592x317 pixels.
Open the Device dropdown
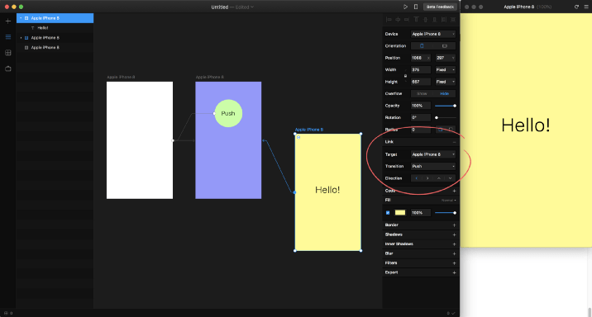pyautogui.click(x=433, y=34)
